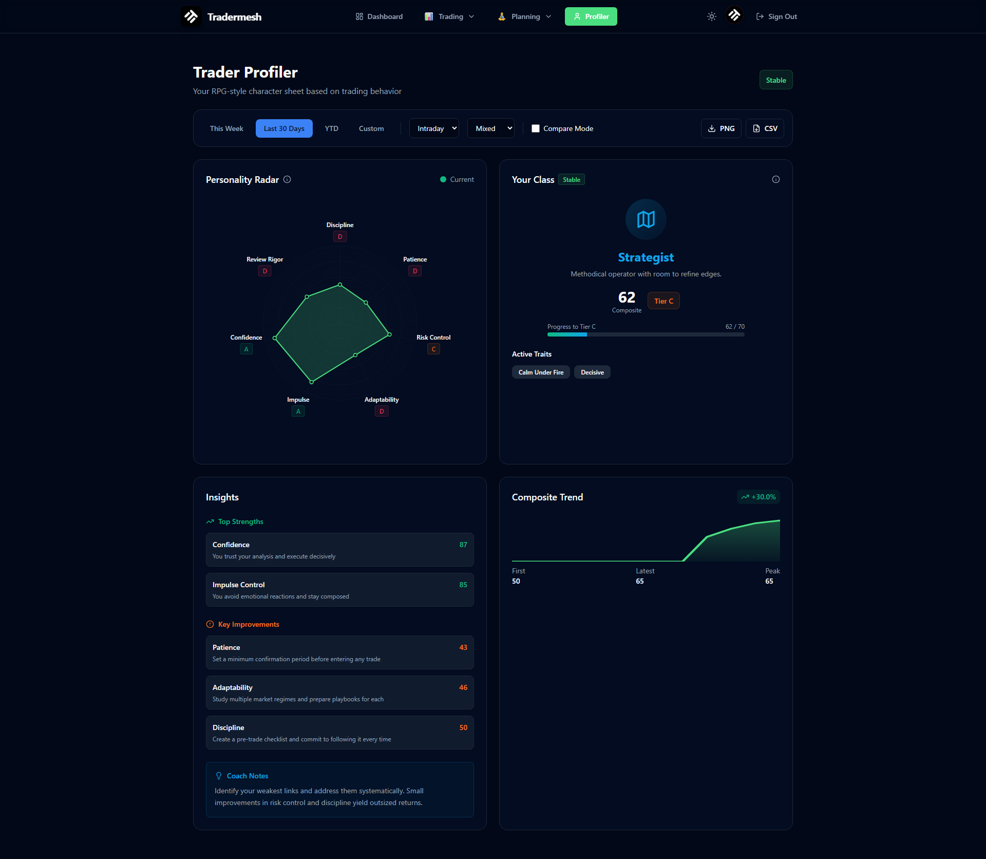Click the Top Strengths trend icon

point(210,521)
